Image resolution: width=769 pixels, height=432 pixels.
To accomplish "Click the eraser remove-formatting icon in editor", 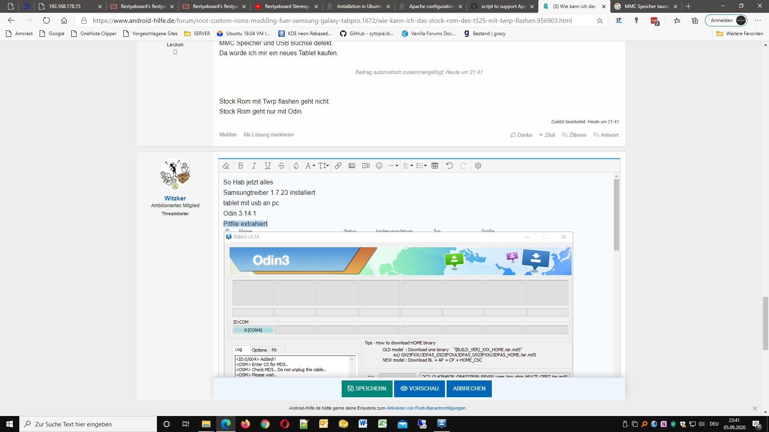I will pos(226,166).
